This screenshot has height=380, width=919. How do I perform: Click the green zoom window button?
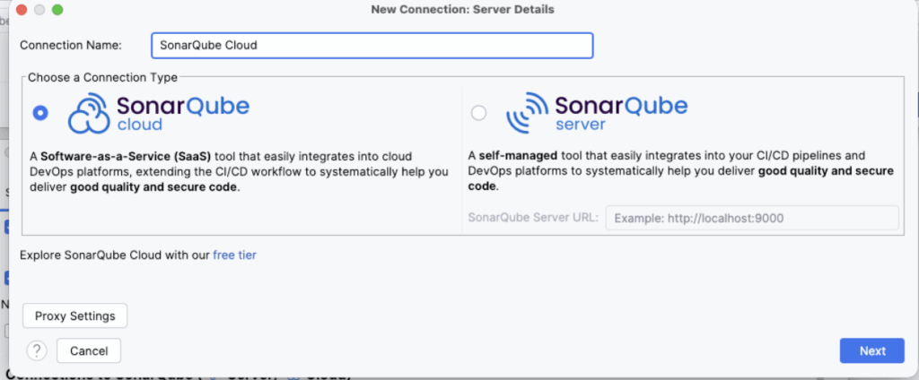point(57,10)
